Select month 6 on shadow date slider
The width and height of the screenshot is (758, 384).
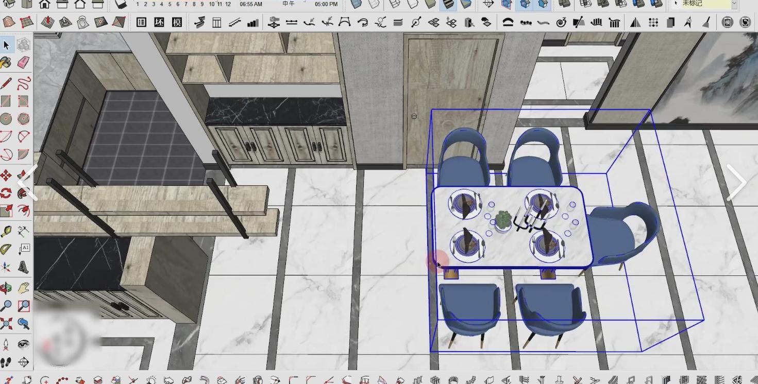[178, 4]
